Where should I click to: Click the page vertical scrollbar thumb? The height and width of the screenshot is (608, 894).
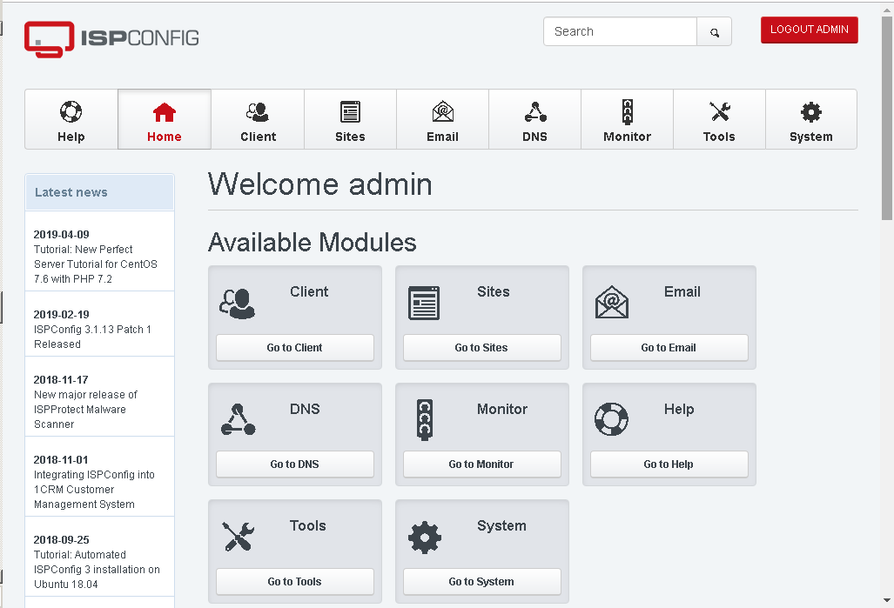pyautogui.click(x=886, y=118)
